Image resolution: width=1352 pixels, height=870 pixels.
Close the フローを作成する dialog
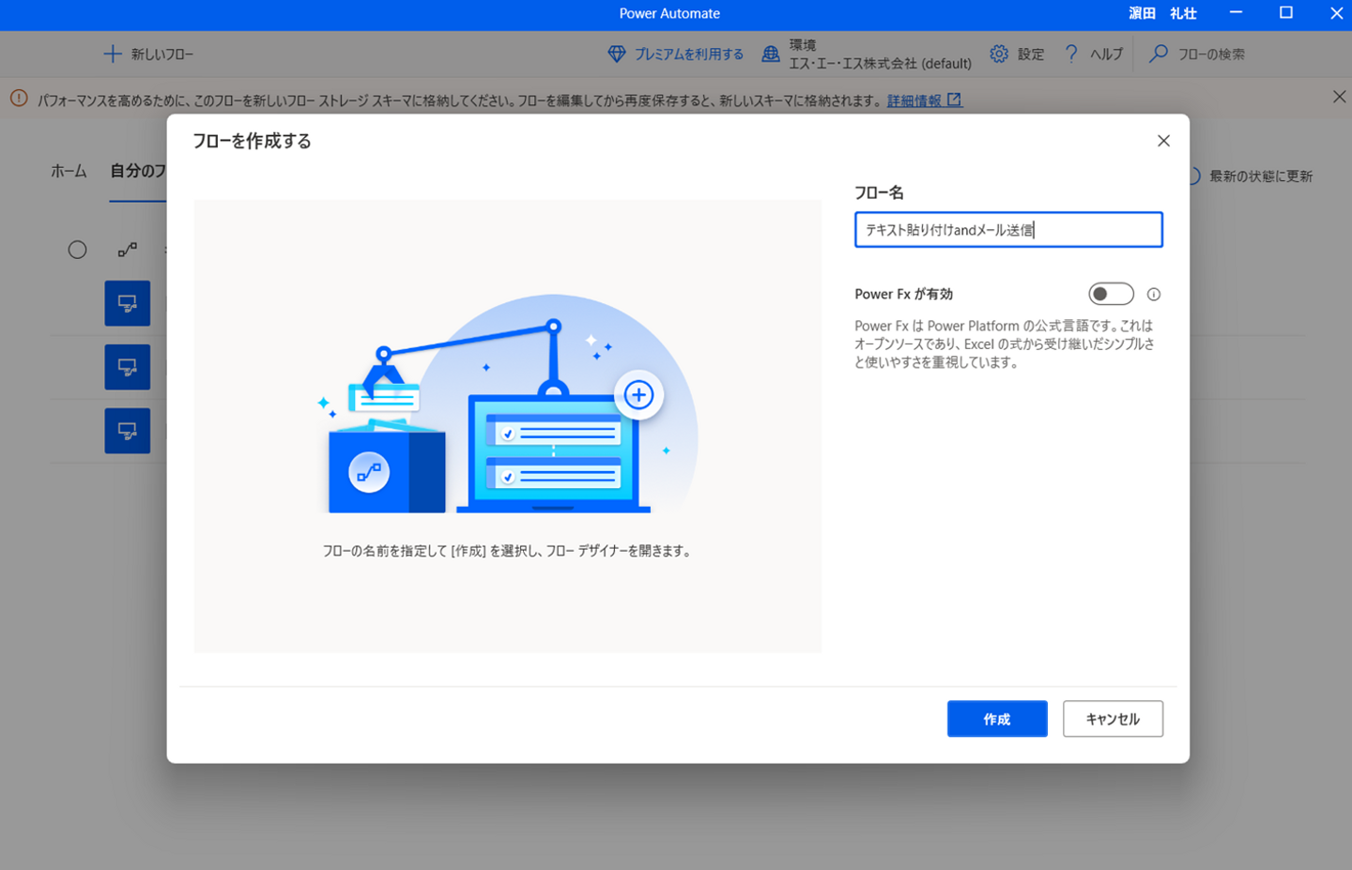click(1163, 141)
